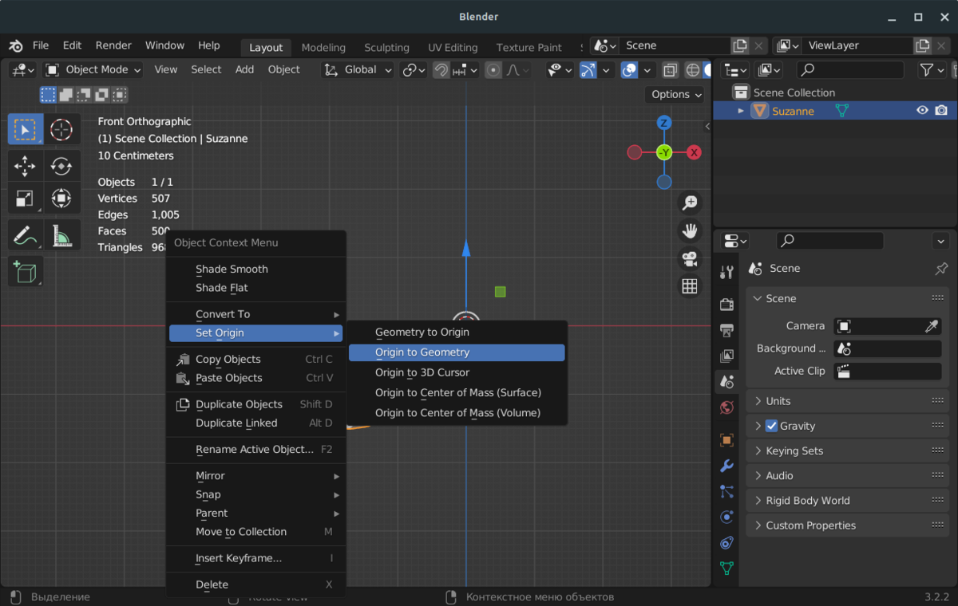Hide Suzanne with the eye icon

922,111
